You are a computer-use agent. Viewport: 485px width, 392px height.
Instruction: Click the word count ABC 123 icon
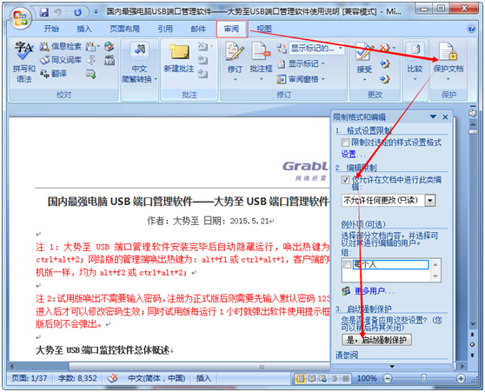tap(110, 60)
